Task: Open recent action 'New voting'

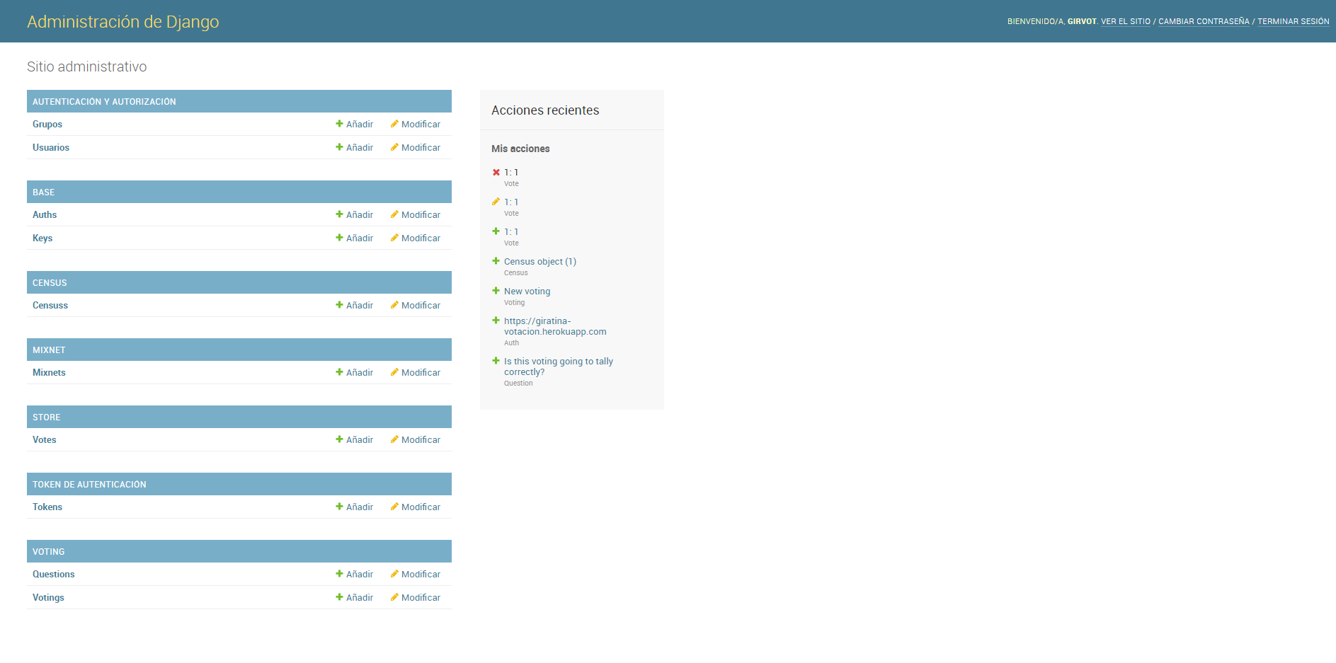Action: click(527, 292)
